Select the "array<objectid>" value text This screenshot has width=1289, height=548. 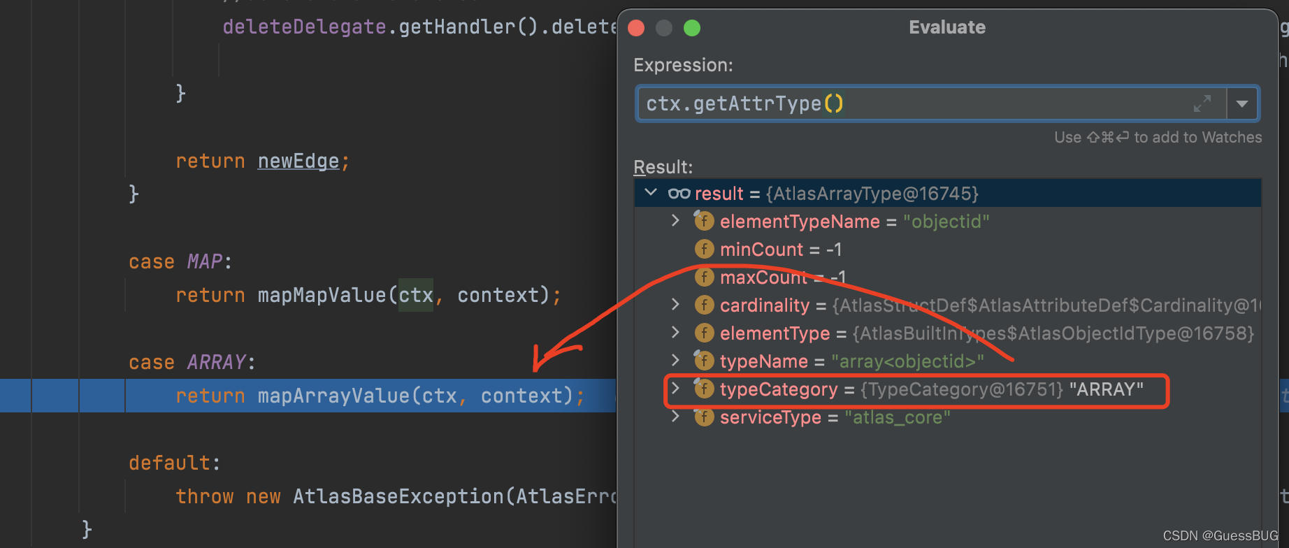[x=907, y=361]
